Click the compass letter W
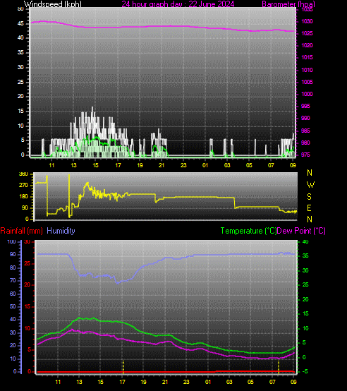 tap(310, 185)
